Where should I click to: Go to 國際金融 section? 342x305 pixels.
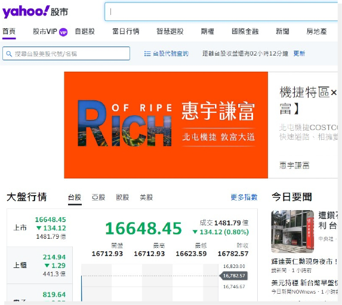click(x=245, y=32)
